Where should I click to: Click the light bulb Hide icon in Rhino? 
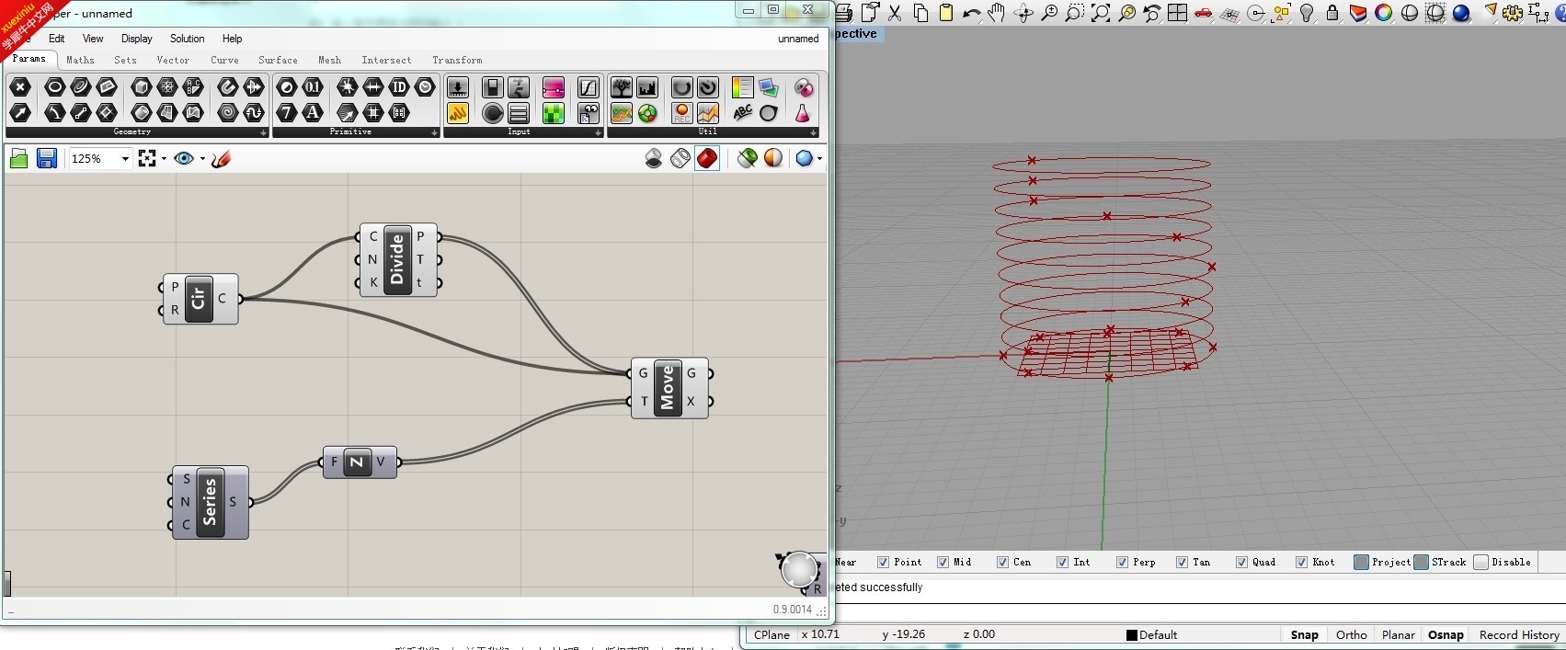coord(1307,13)
